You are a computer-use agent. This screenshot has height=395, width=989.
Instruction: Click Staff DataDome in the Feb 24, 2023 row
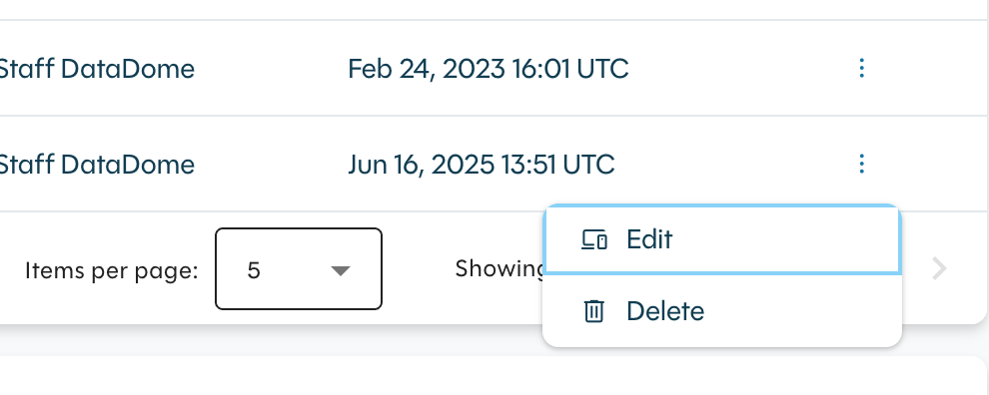pos(96,69)
